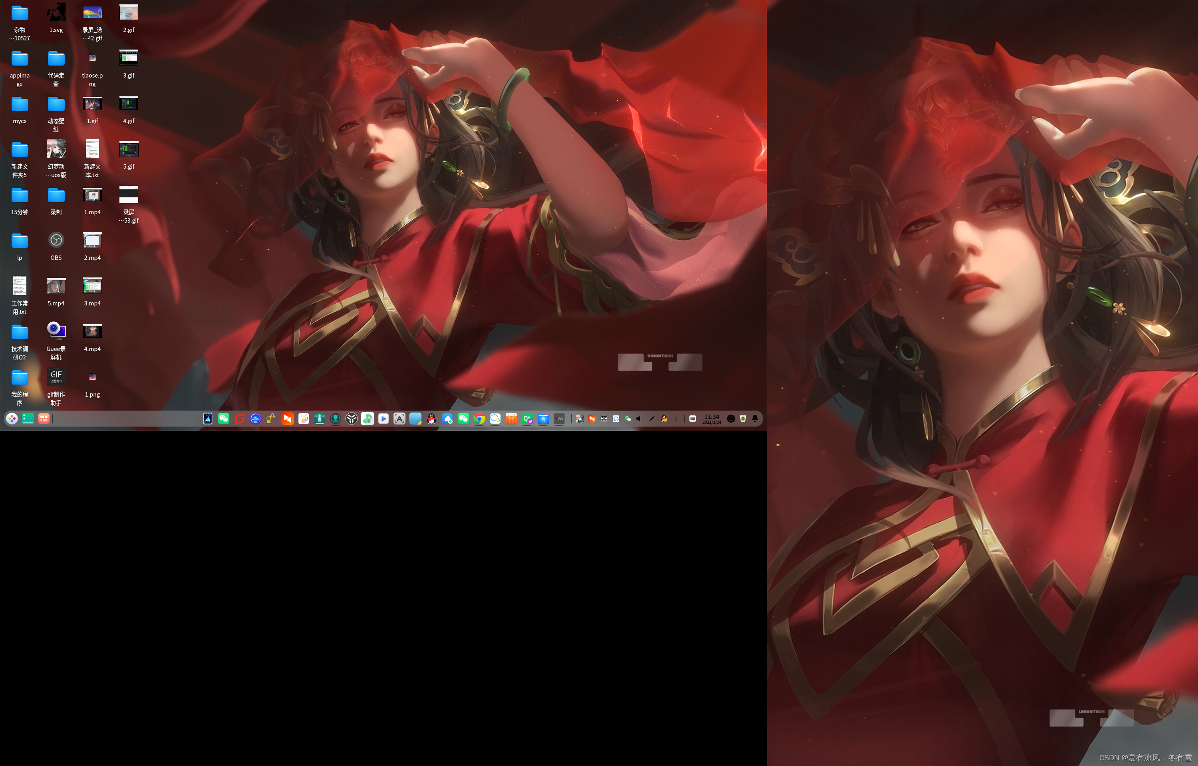This screenshot has height=766, width=1198.
Task: Open the app store shopping bag icon
Action: [x=511, y=419]
